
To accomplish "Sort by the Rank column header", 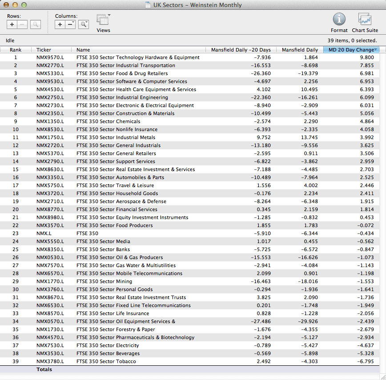I will 16,50.
